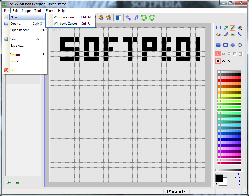The height and width of the screenshot is (196, 249).
Task: Open the Edit menu
Action: (x=15, y=11)
